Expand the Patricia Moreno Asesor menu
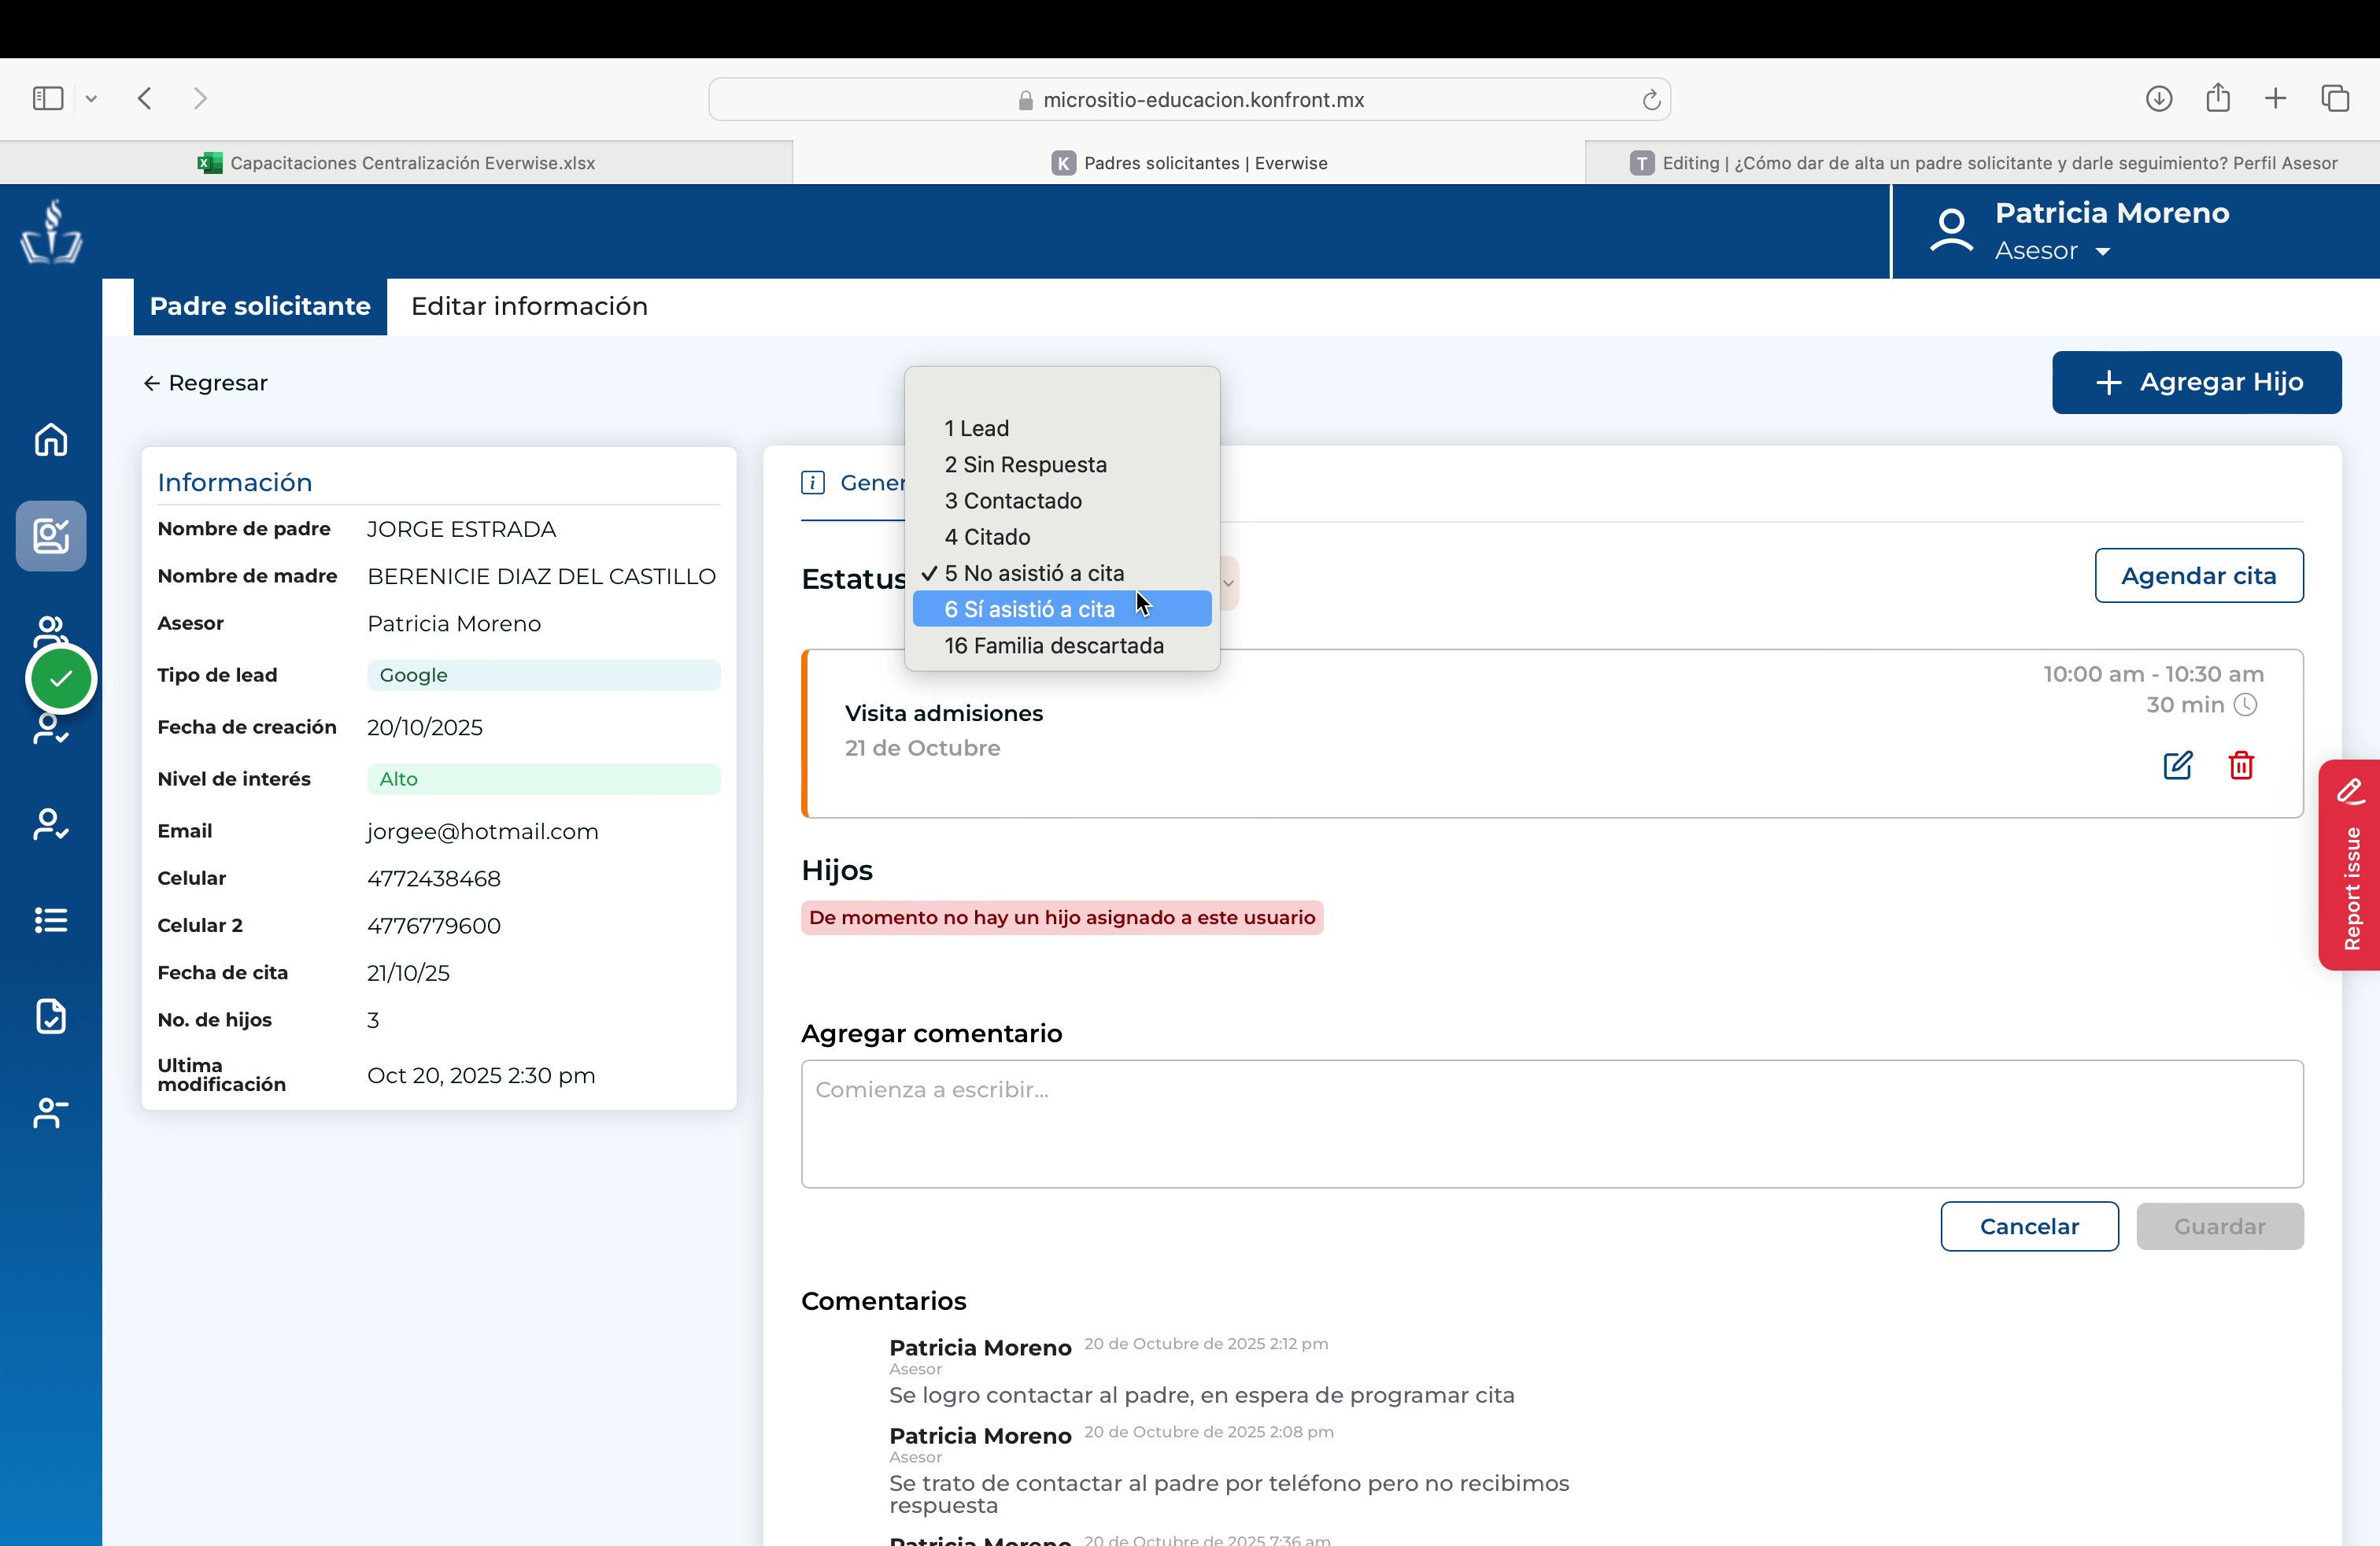Image resolution: width=2380 pixels, height=1546 pixels. (x=2102, y=251)
